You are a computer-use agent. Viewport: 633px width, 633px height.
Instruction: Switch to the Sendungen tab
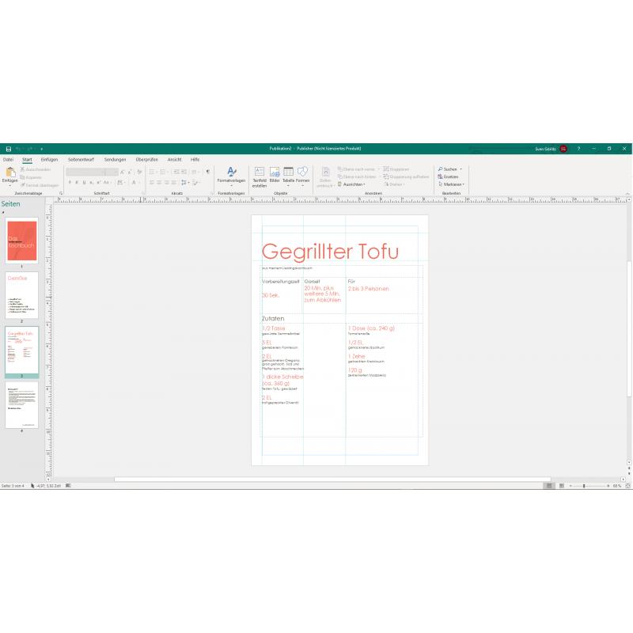[x=115, y=160]
